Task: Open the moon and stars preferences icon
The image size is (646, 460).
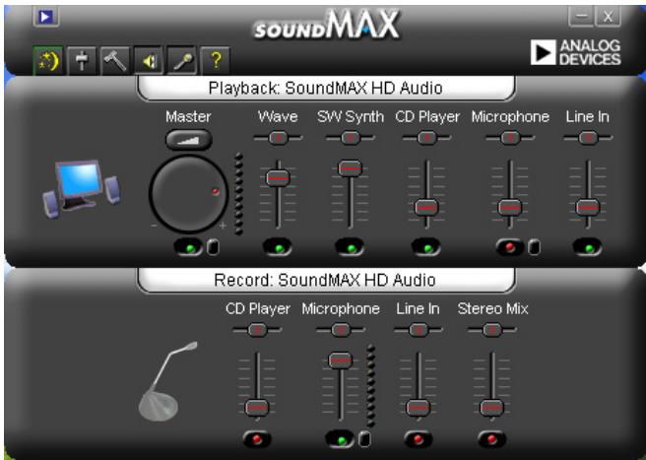Action: 48,61
